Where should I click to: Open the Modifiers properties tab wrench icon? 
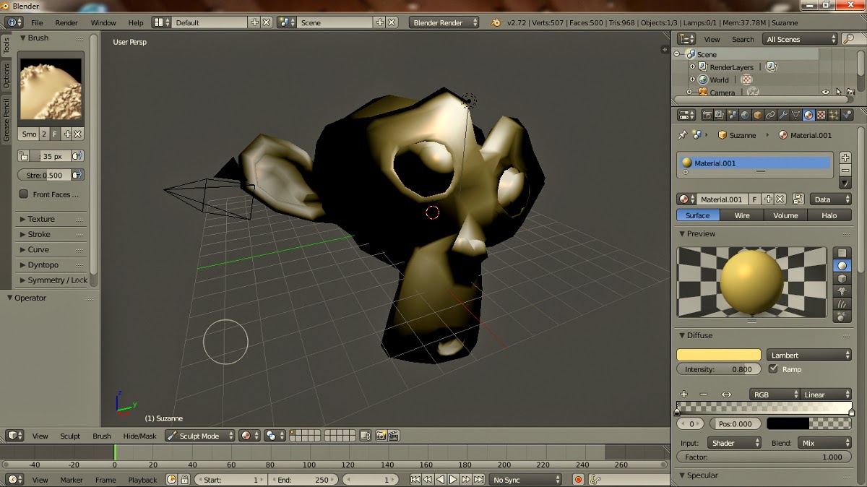[x=784, y=115]
